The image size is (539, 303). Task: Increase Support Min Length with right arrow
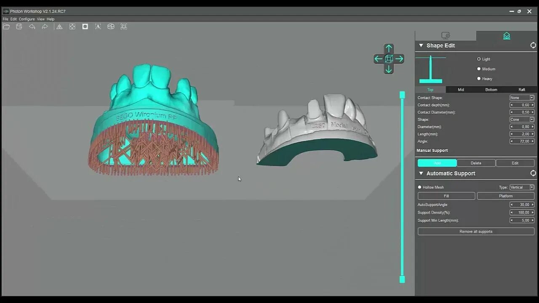(532, 221)
